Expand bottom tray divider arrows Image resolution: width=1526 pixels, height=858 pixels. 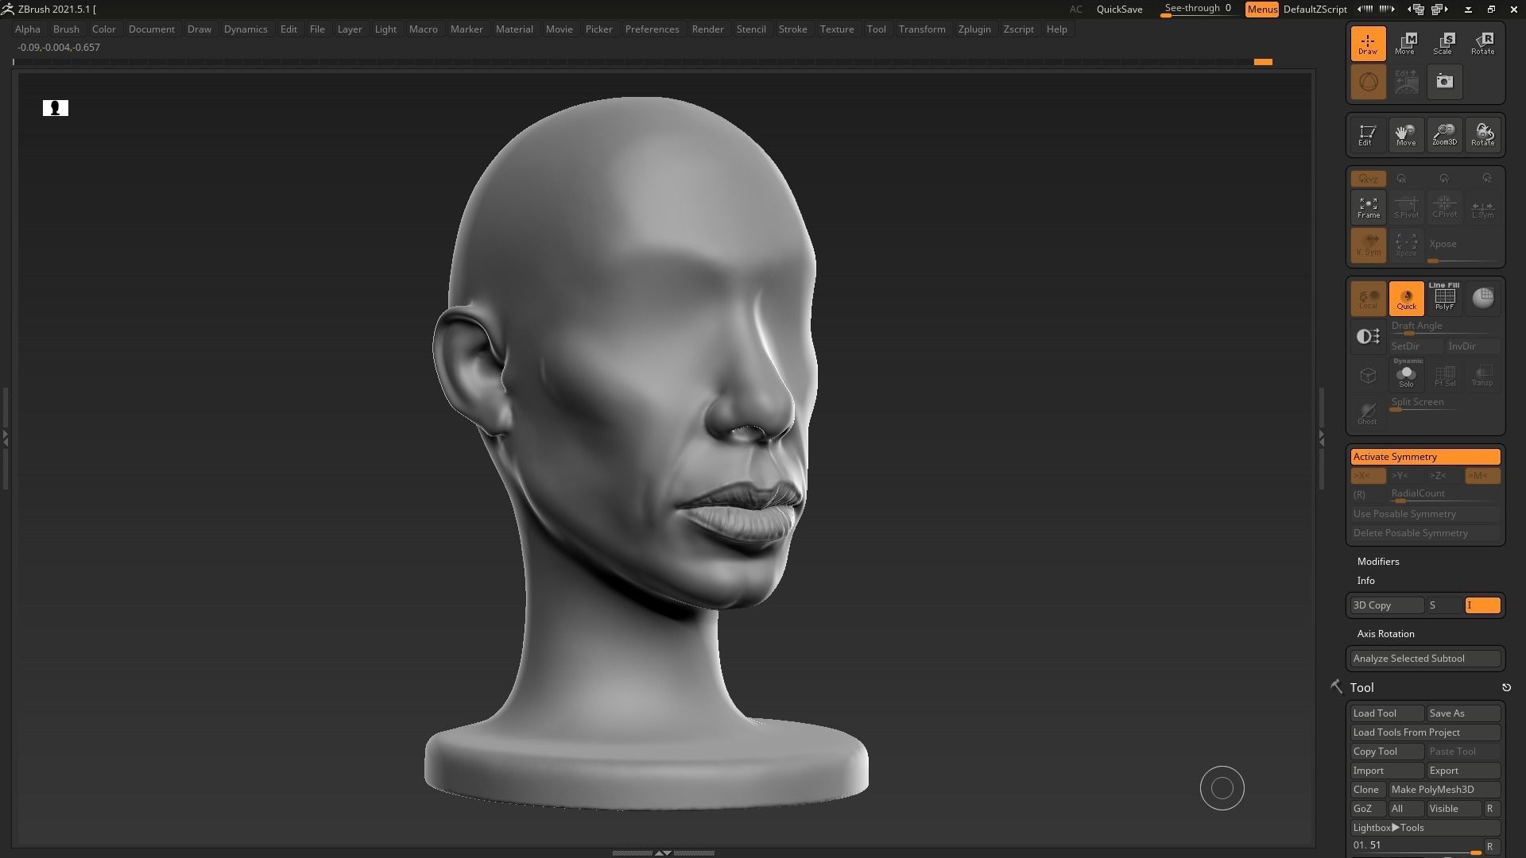pos(663,852)
